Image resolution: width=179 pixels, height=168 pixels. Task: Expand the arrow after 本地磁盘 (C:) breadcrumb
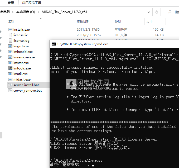(38, 12)
